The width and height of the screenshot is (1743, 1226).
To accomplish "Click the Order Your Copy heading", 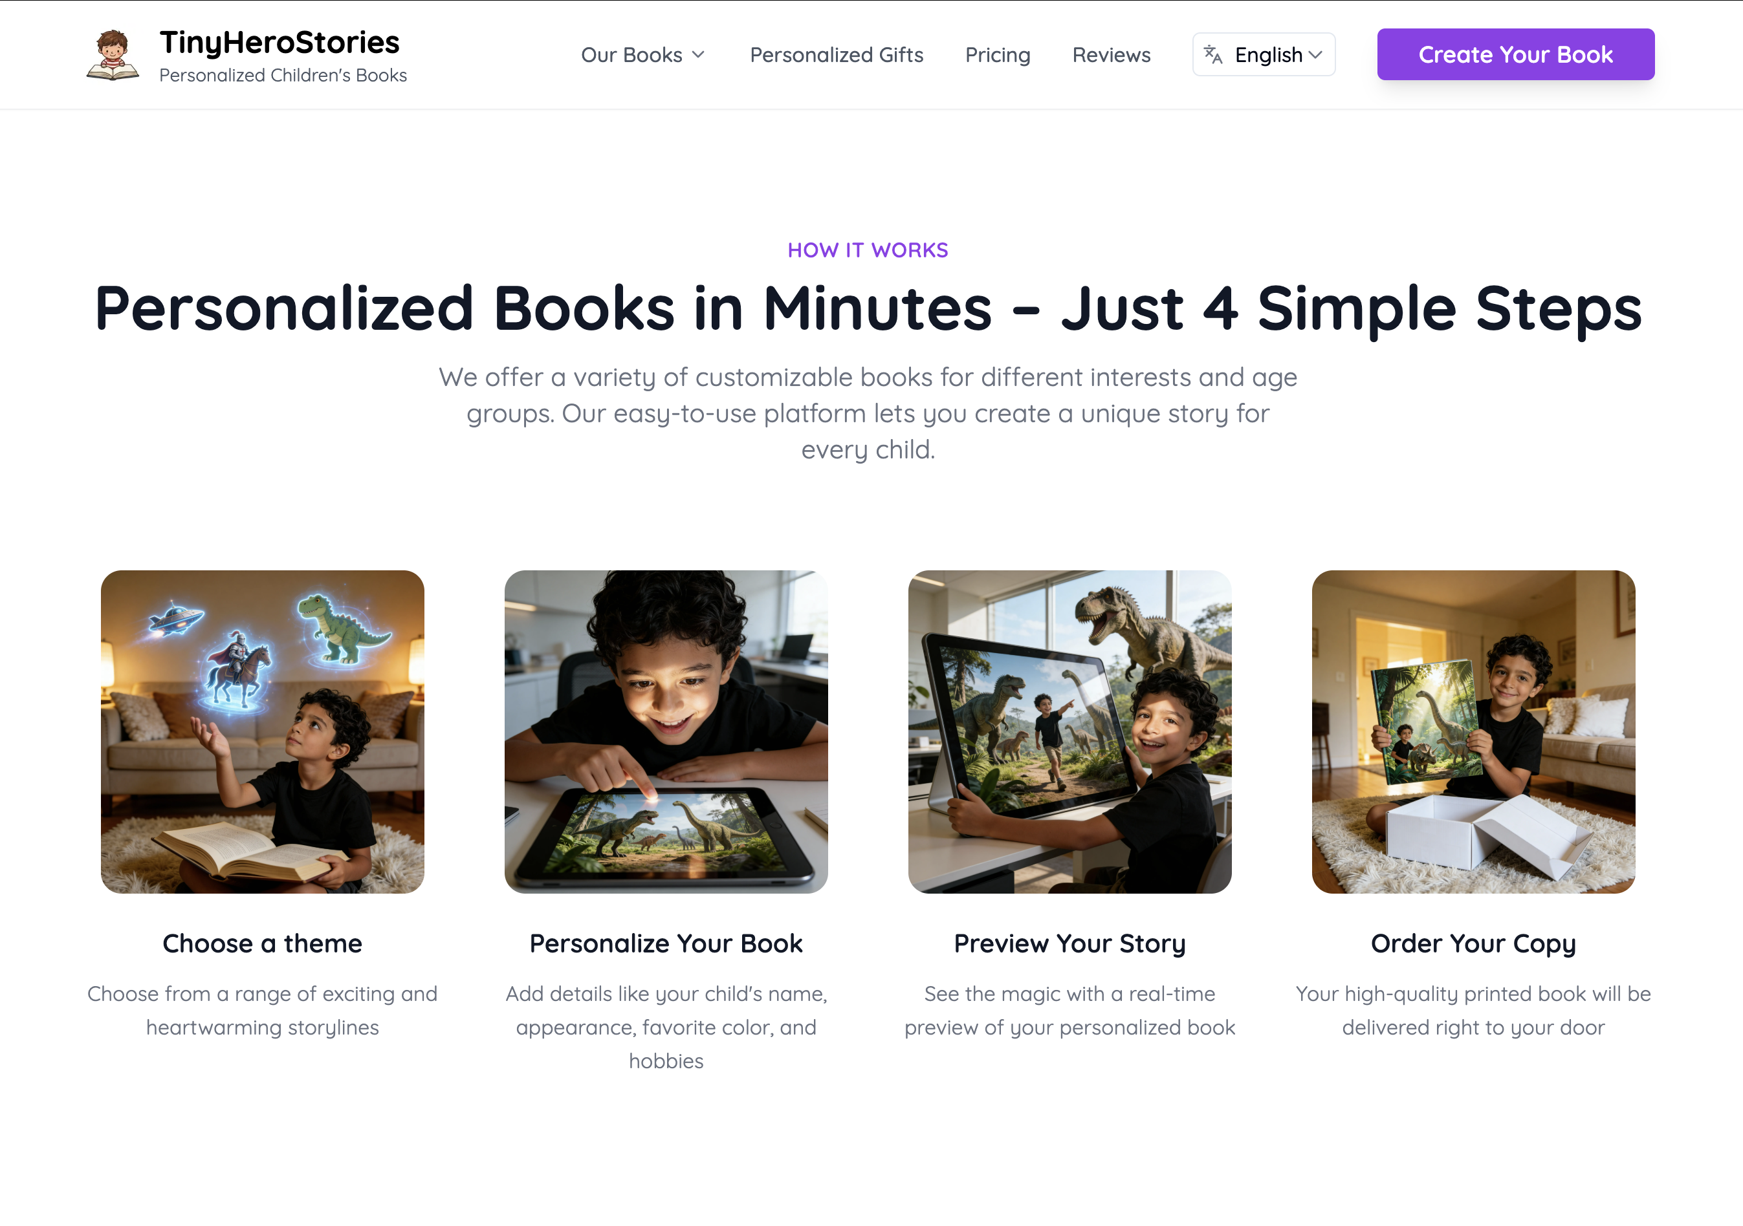I will coord(1473,943).
